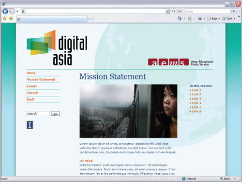Open the Mission Statement navigation link
Screen dimensions: 242x182
[x=41, y=79]
